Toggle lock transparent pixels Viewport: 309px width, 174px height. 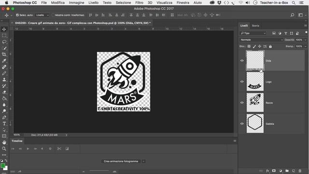(x=249, y=46)
